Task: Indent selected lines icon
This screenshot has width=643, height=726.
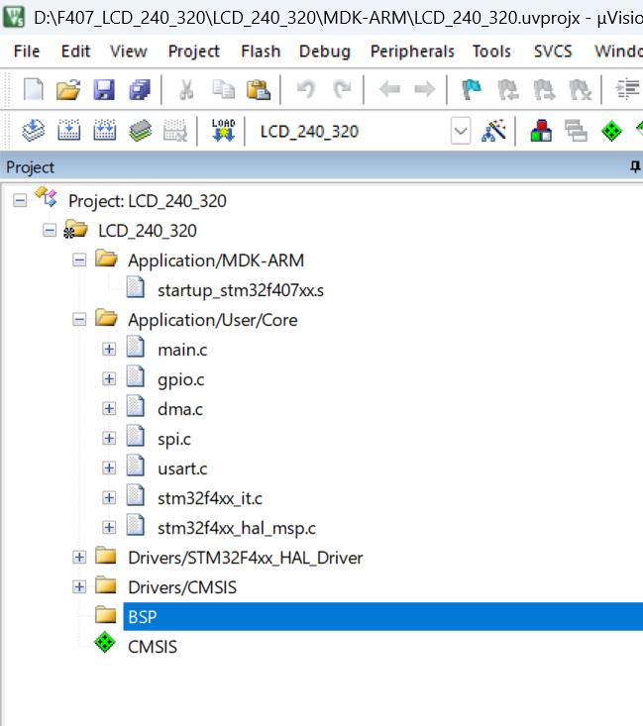Action: [x=627, y=89]
